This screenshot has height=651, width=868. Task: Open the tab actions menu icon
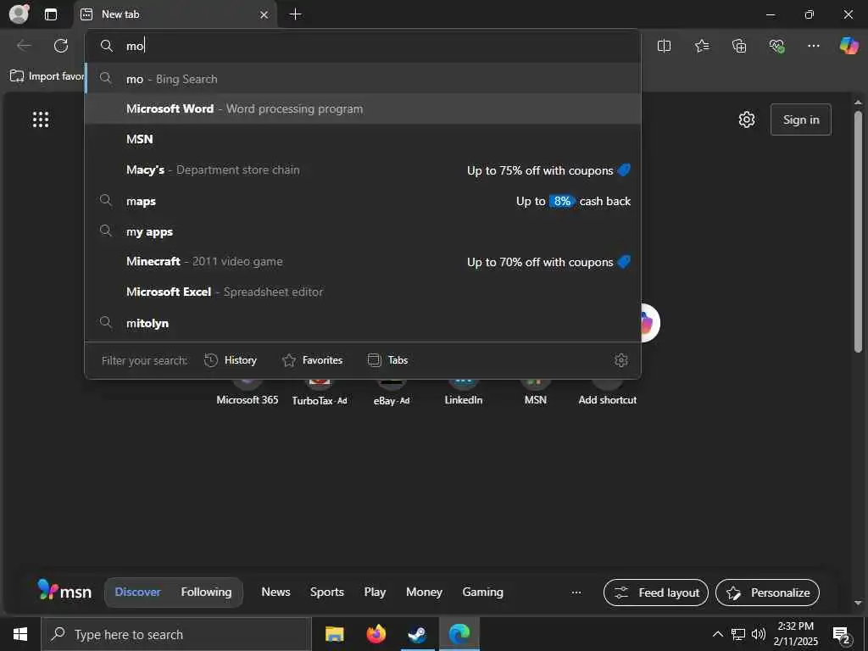pyautogui.click(x=51, y=14)
